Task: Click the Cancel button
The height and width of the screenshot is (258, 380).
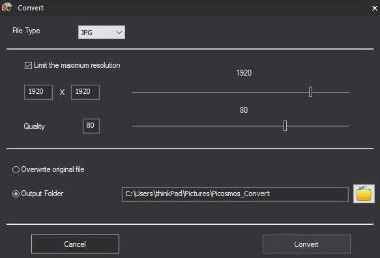Action: (75, 244)
